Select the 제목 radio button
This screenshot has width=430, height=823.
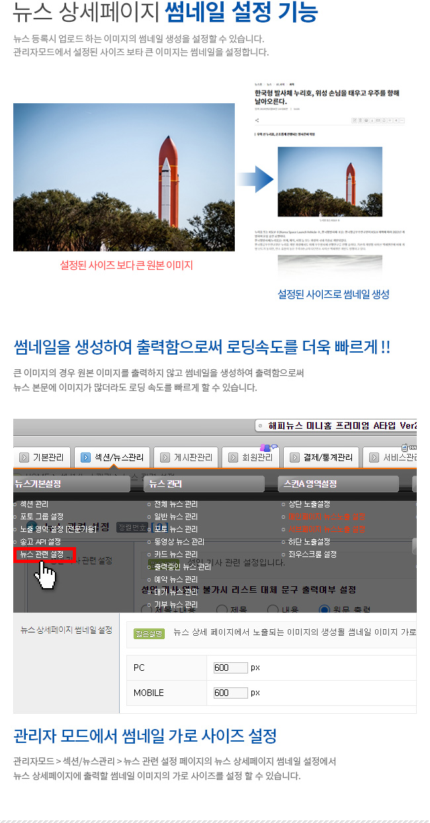click(222, 609)
